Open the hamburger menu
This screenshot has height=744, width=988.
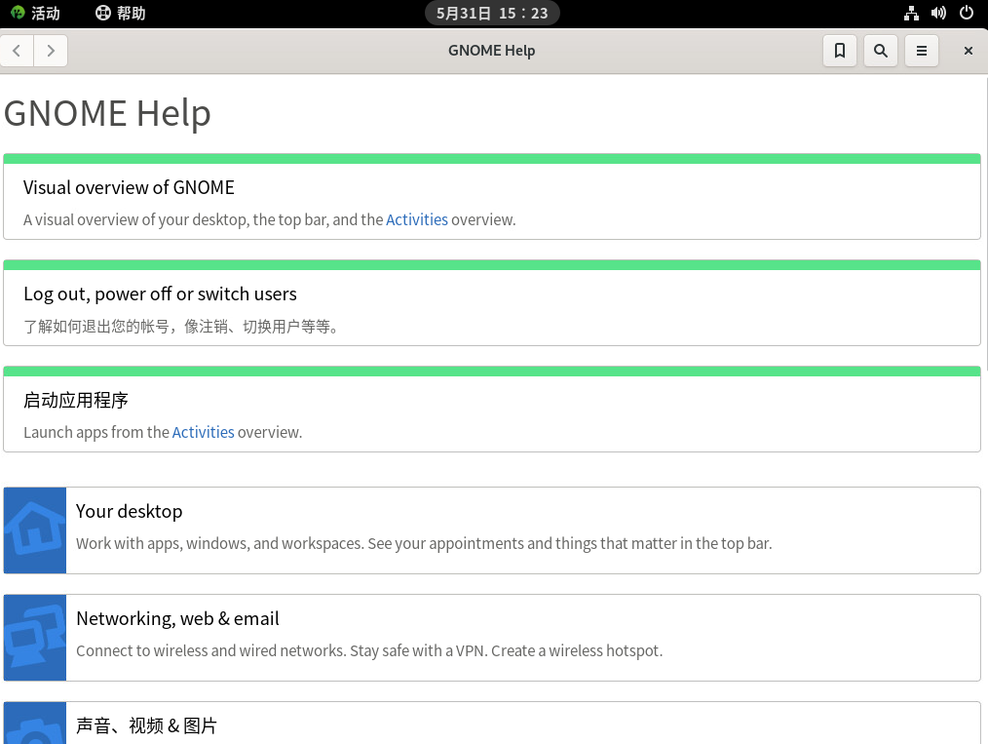point(922,51)
